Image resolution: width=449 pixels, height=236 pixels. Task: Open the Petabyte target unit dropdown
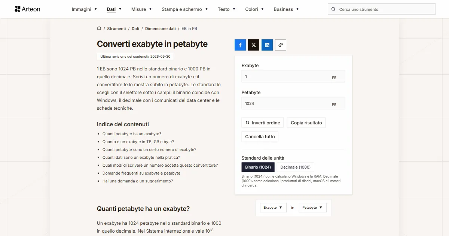(313, 208)
